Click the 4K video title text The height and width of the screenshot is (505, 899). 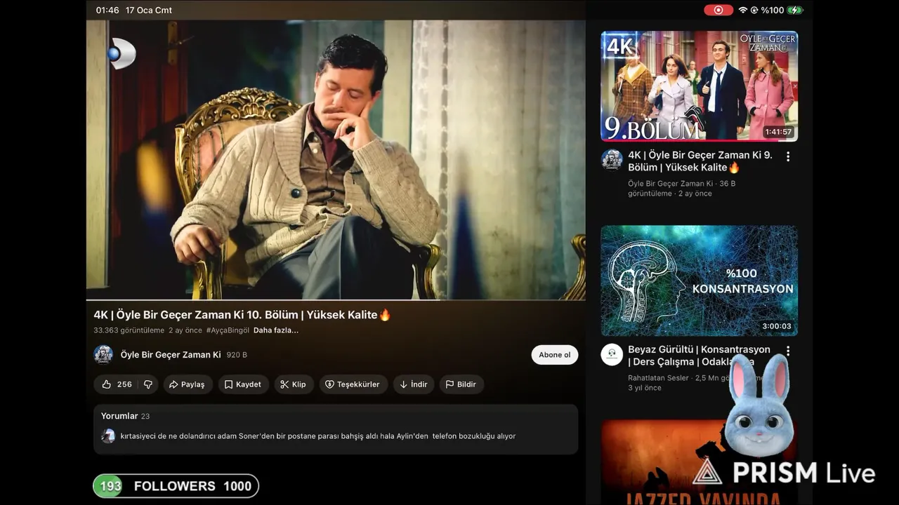[242, 315]
